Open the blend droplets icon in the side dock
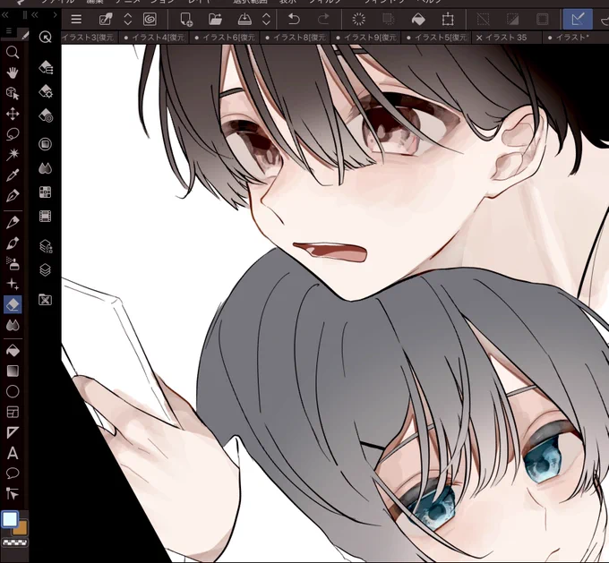Viewport: 609px width, 563px height. coord(46,168)
